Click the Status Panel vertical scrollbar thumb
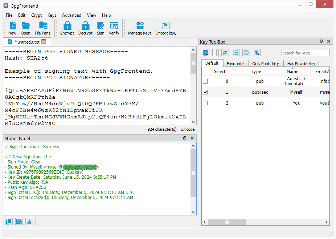 click(193, 173)
